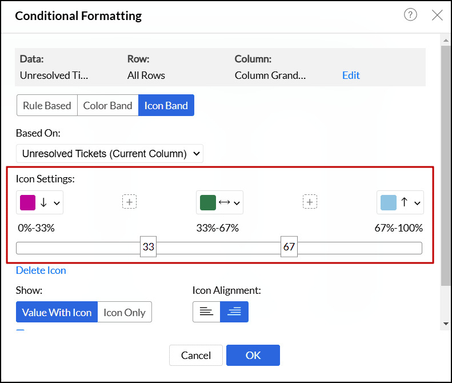The image size is (452, 383).
Task: Click the slider handle labeled 33
Action: (x=149, y=248)
